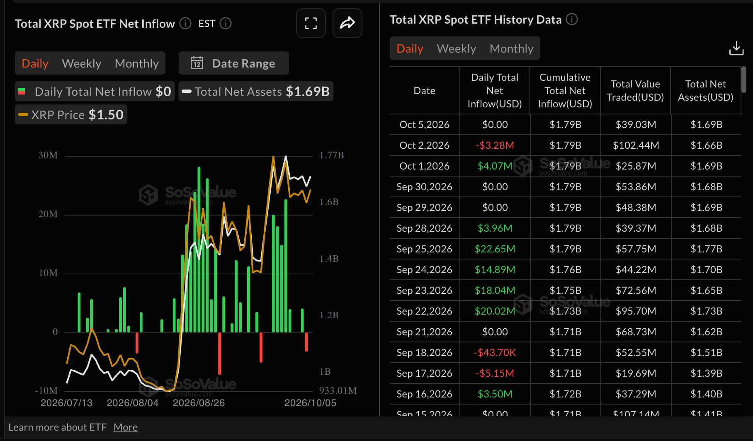The width and height of the screenshot is (753, 441).
Task: Open info icon beside History Data title
Action: (572, 19)
